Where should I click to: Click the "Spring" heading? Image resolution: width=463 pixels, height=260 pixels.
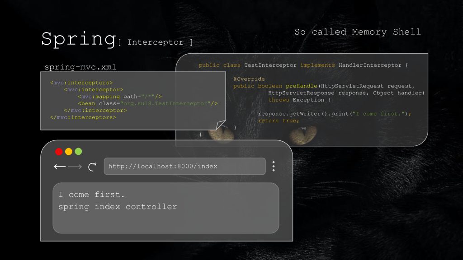[79, 39]
